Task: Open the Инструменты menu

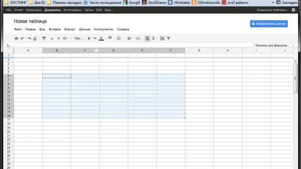Action: tap(103, 29)
